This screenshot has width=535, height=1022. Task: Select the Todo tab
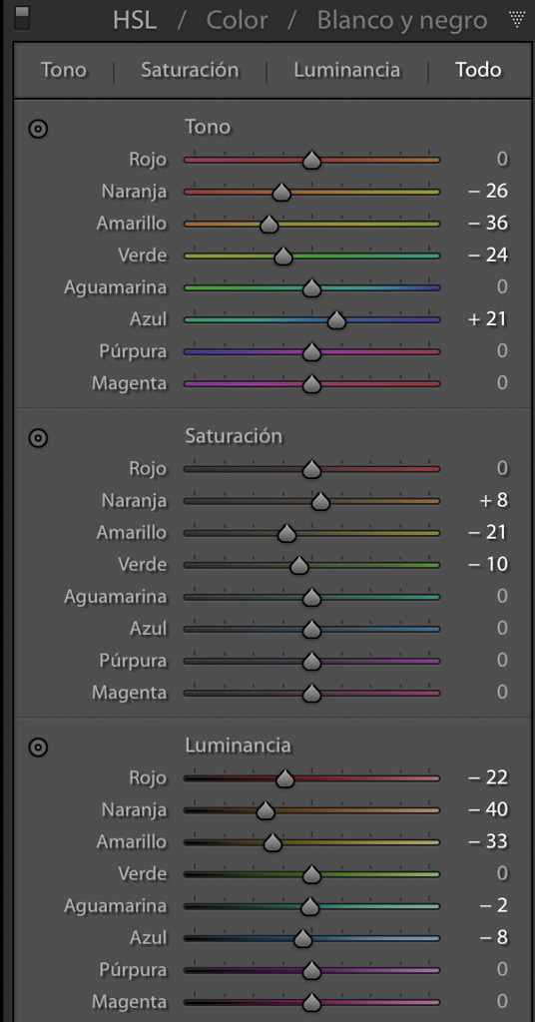[x=478, y=70]
